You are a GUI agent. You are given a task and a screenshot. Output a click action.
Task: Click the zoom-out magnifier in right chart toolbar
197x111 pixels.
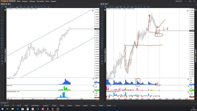(139, 7)
